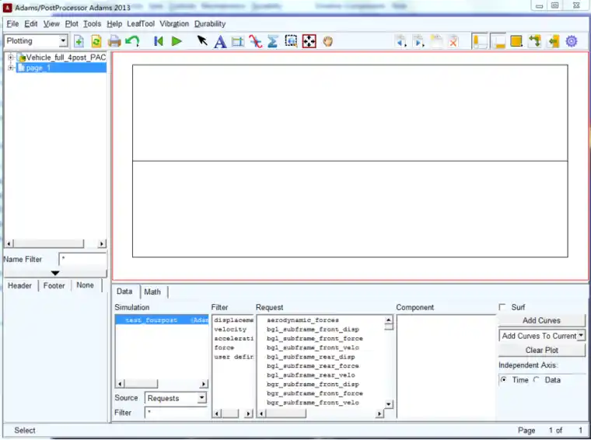
Task: Click the reload file icon in the toolbar
Action: 96,41
